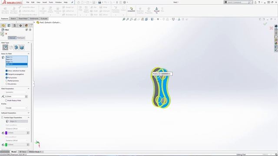The width and height of the screenshot is (278, 156).
Task: Expand the Part2 flyout tree in the viewport
Action: coord(34,23)
